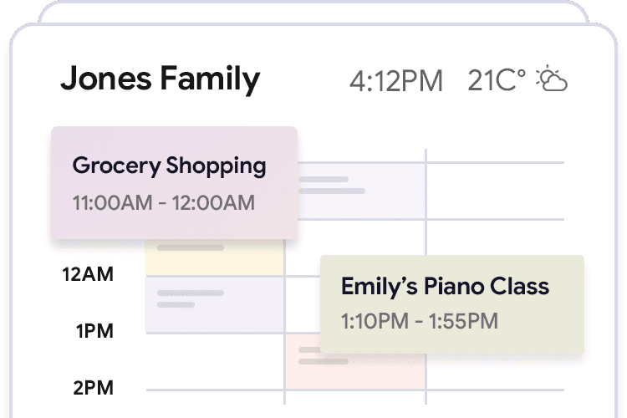Open the yellow placeholder event block
Screen dimensions: 627x418
click(x=214, y=258)
